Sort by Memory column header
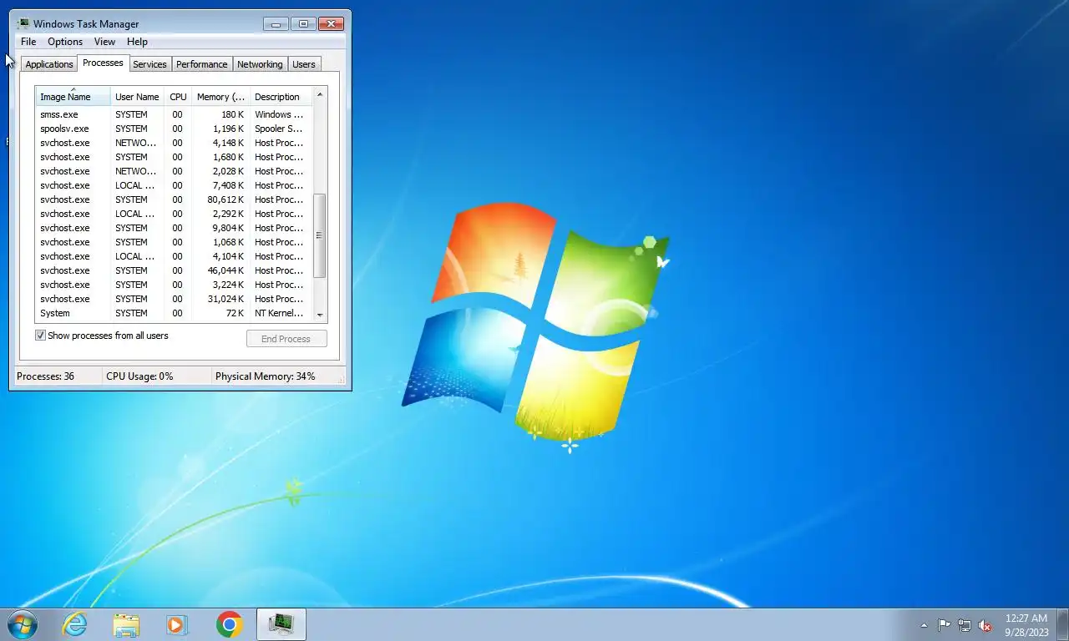This screenshot has width=1069, height=641. (x=220, y=97)
